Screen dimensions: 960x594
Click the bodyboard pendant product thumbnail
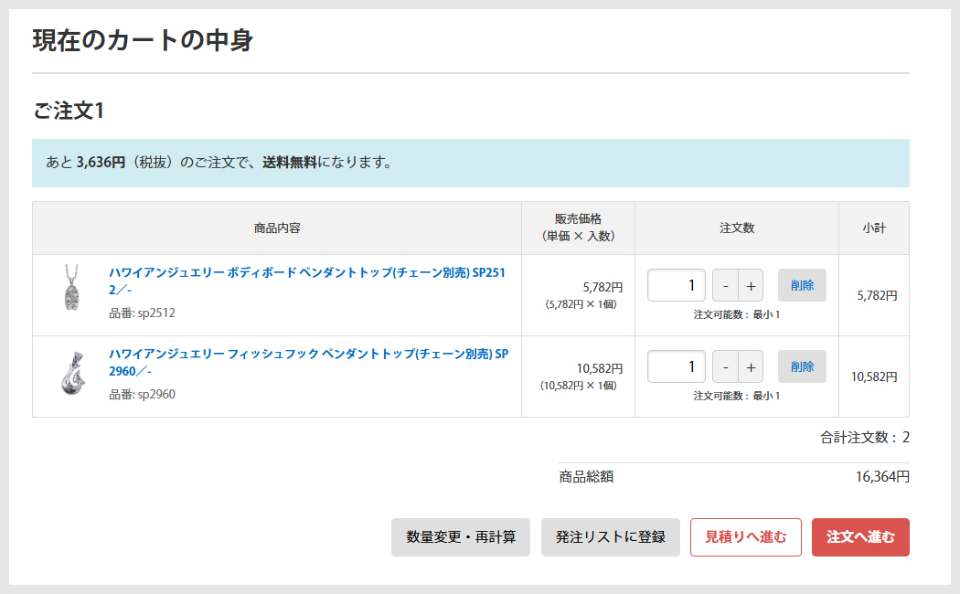pos(70,288)
